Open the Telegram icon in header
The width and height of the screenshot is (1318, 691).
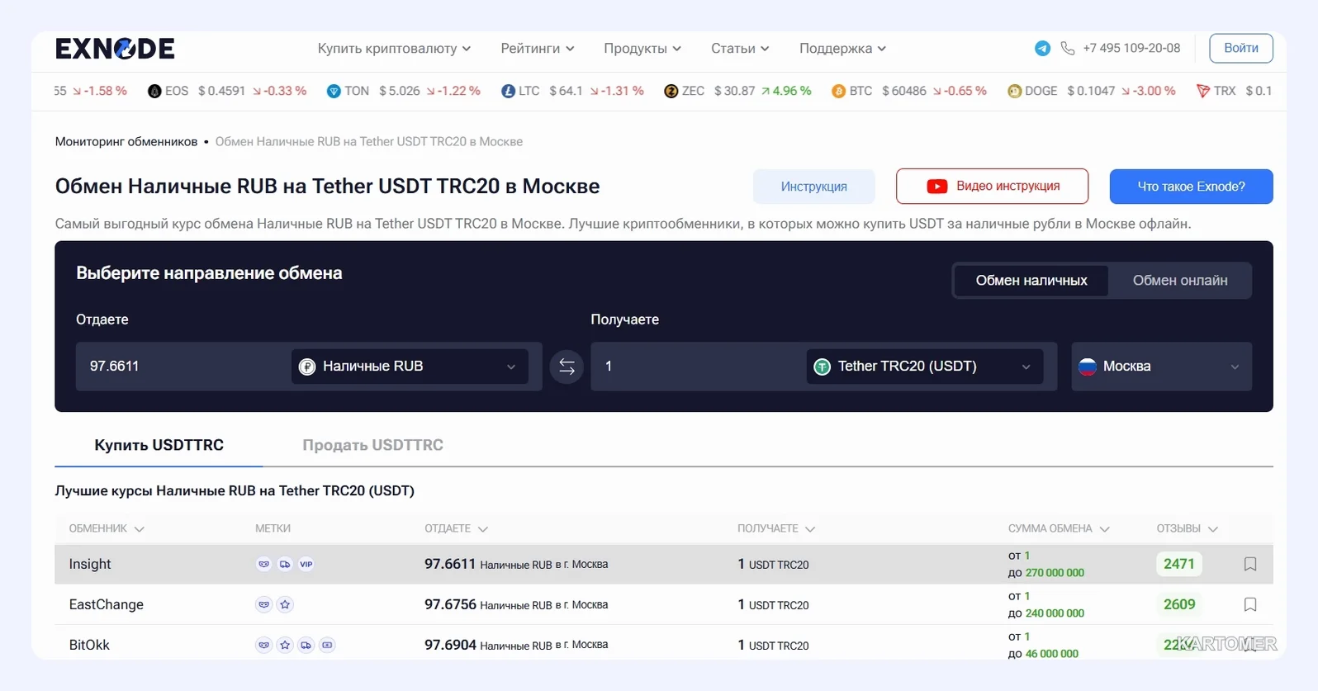[x=1042, y=49]
